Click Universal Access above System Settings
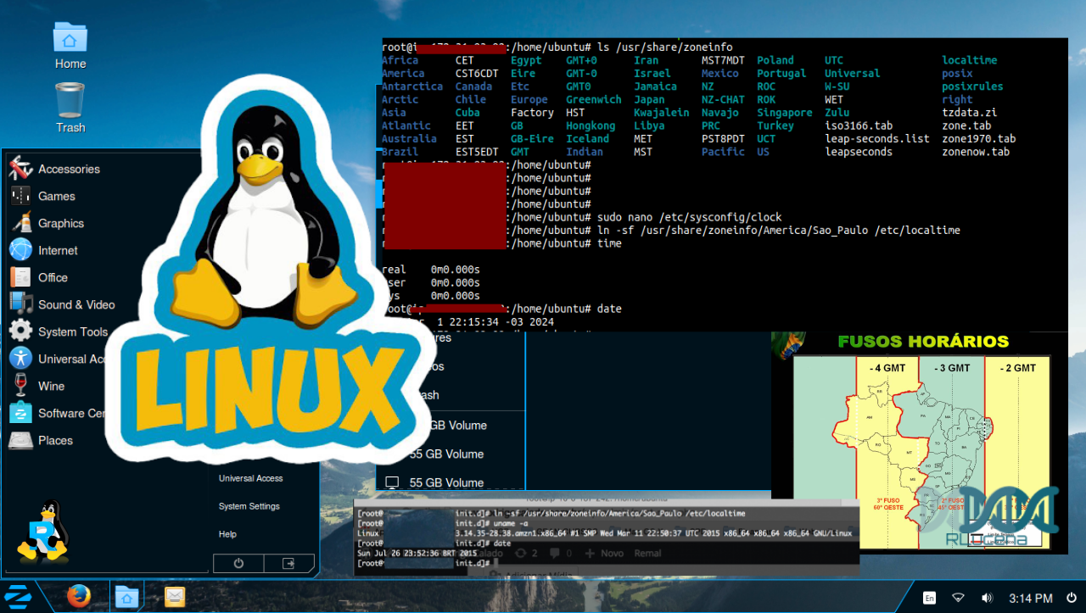 tap(250, 478)
